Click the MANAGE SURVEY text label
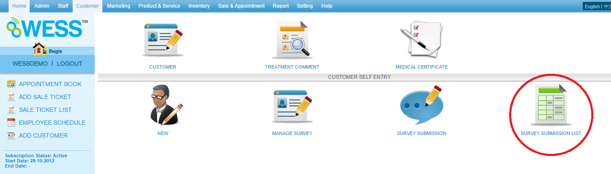This screenshot has height=174, width=611. click(292, 133)
